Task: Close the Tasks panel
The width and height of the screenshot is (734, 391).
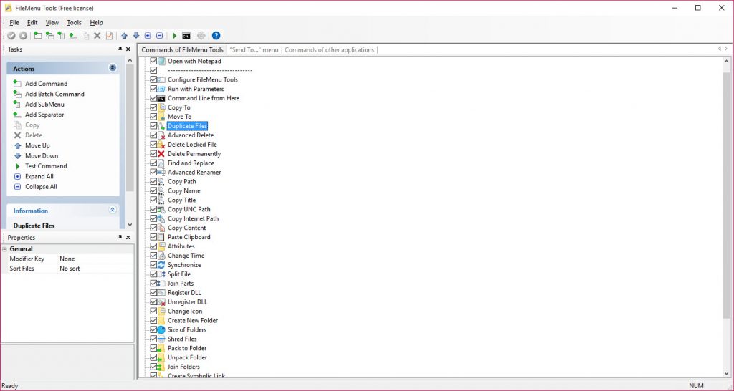Action: pyautogui.click(x=128, y=49)
